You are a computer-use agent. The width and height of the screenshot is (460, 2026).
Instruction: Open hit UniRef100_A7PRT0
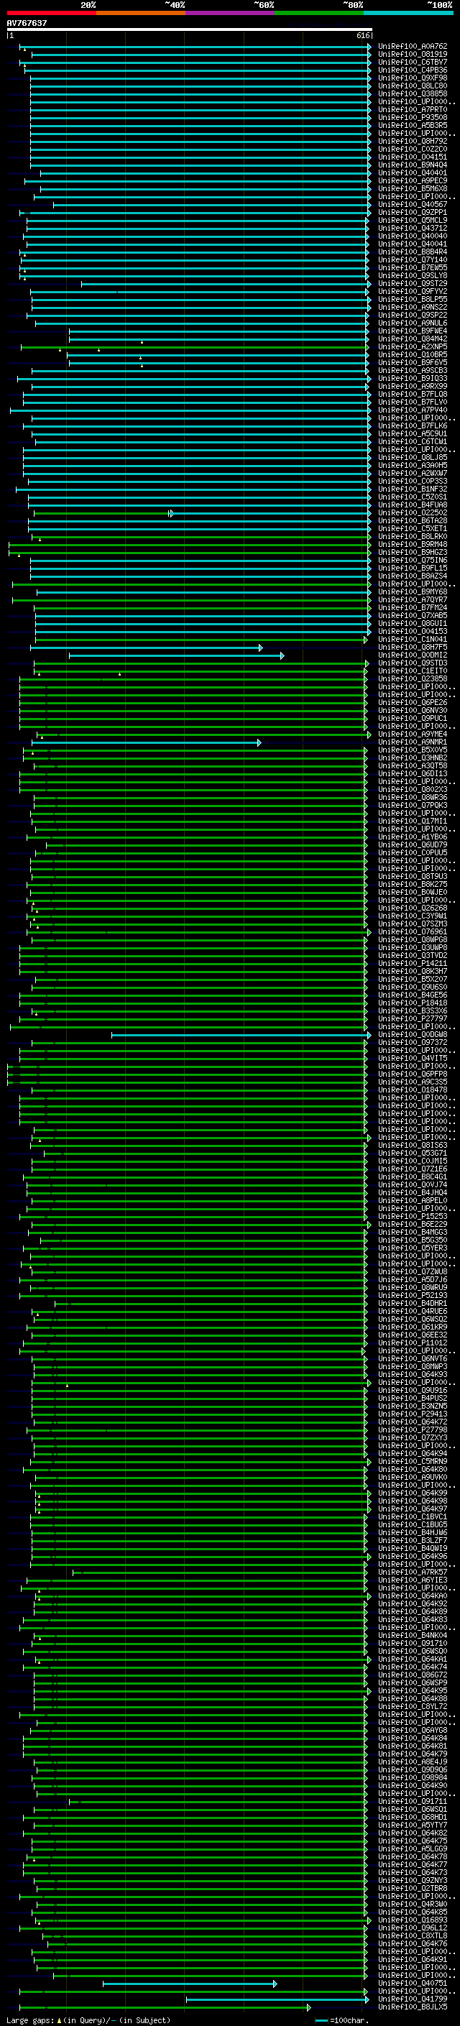click(413, 109)
